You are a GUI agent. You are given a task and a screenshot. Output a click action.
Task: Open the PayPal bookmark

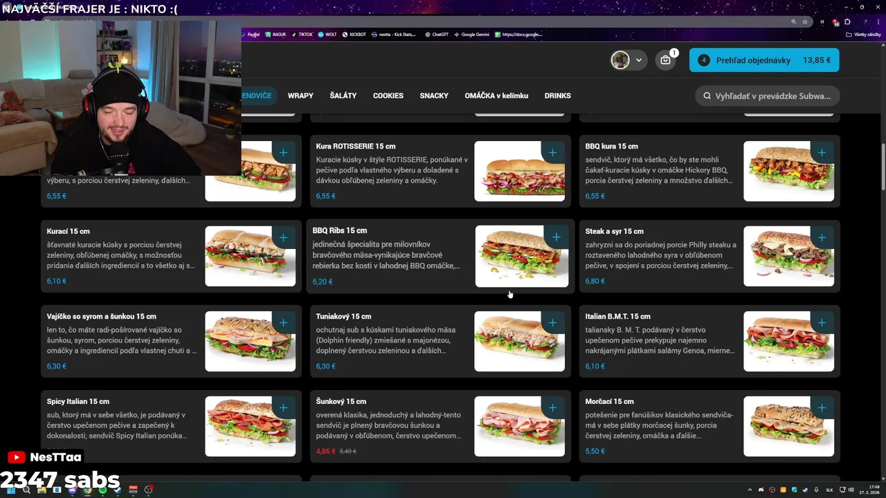[x=251, y=34]
